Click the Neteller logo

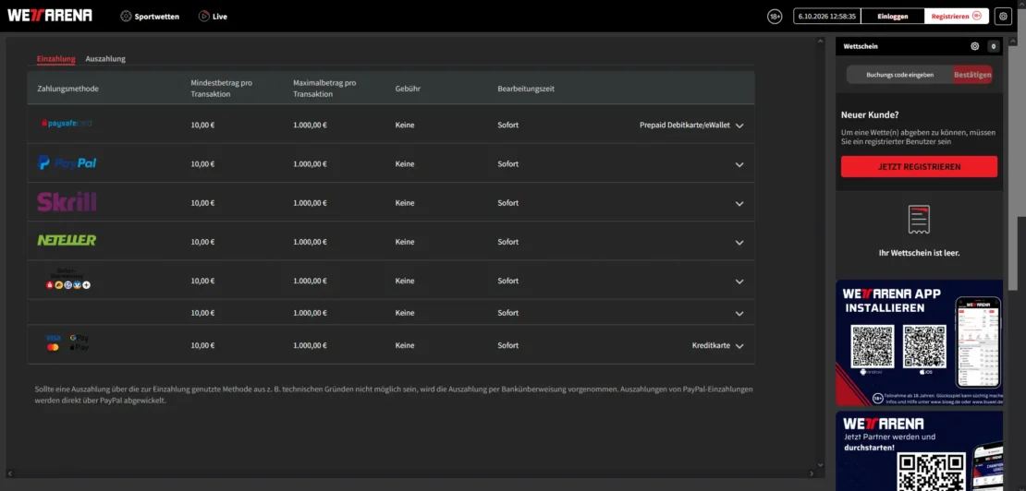pos(67,240)
